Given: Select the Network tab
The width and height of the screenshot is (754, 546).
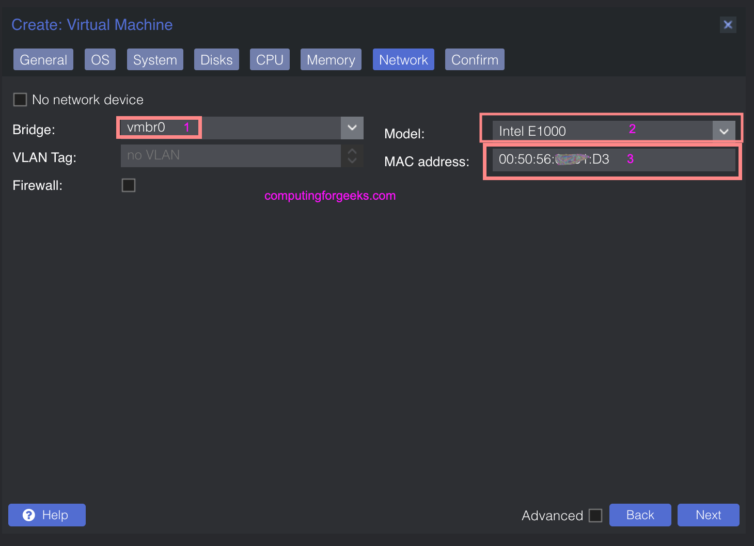Looking at the screenshot, I should coord(403,59).
